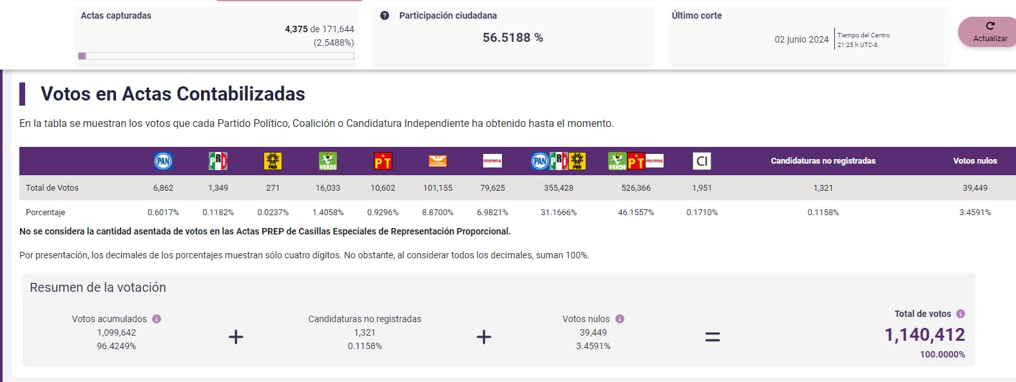Click the Último corte date 02 junio 2024

[x=801, y=39]
